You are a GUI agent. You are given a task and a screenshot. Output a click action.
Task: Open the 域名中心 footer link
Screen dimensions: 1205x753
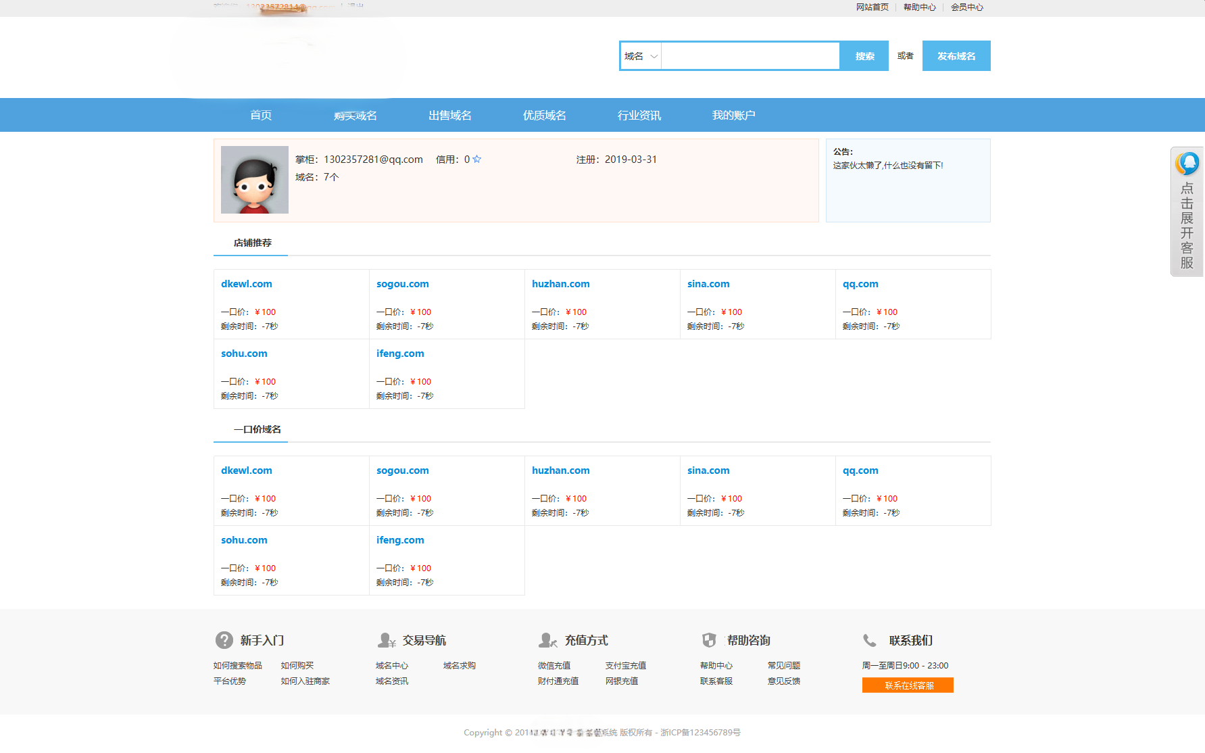click(x=392, y=666)
